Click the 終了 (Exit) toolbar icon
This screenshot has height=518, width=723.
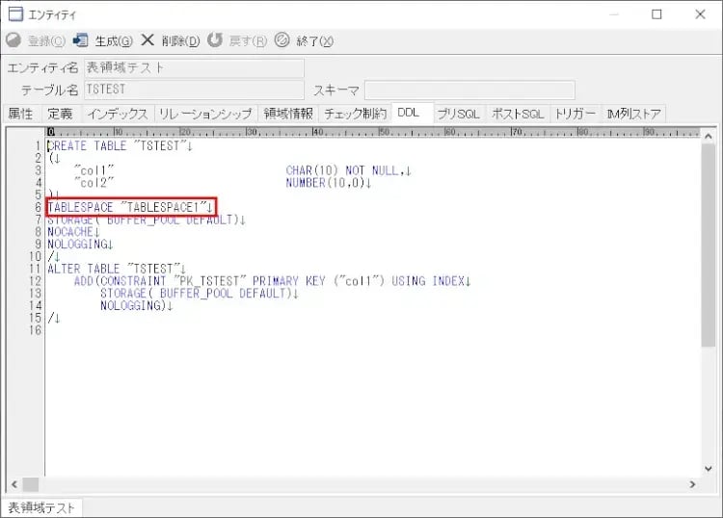[281, 40]
